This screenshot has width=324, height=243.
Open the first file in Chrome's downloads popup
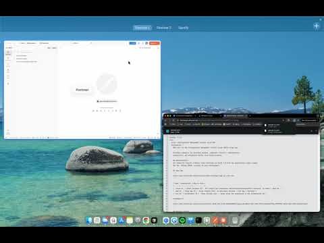pos(279,126)
